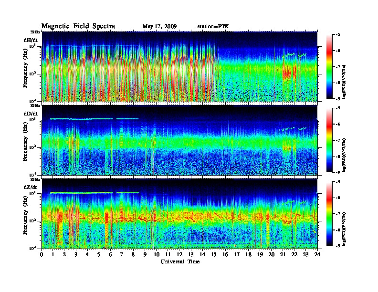Click hour tick label "9" on time axis
This screenshot has height=292, width=378.
pyautogui.click(x=145, y=254)
